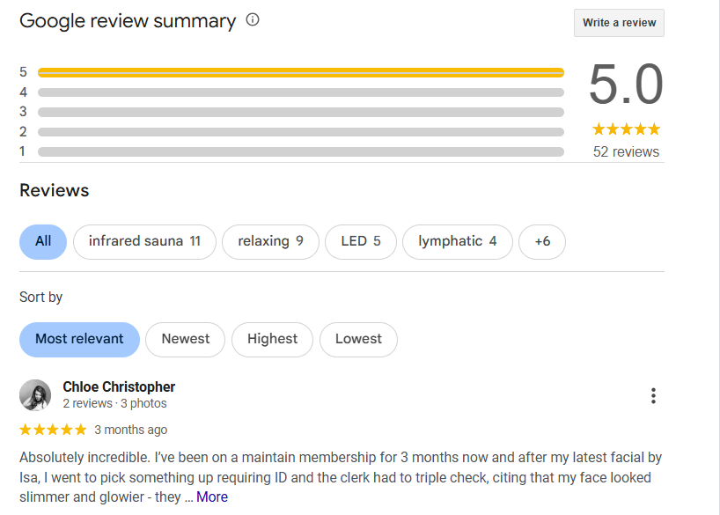
Task: Filter reviews mentioning lymphatic
Action: [x=457, y=241]
